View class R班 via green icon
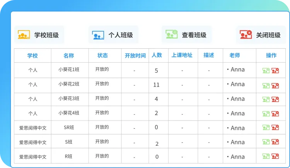Image resolution: width=290 pixels, height=168 pixels. coord(266,156)
